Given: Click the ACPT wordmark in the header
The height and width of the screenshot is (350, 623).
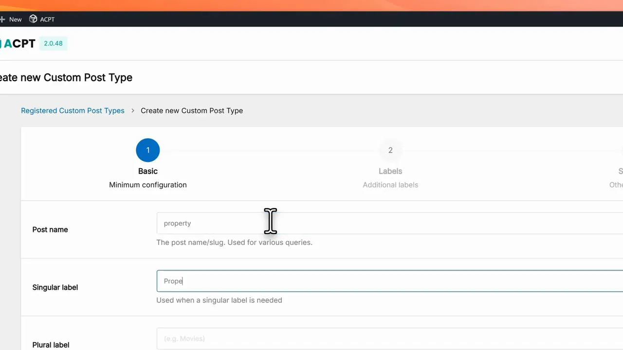Looking at the screenshot, I should (20, 43).
